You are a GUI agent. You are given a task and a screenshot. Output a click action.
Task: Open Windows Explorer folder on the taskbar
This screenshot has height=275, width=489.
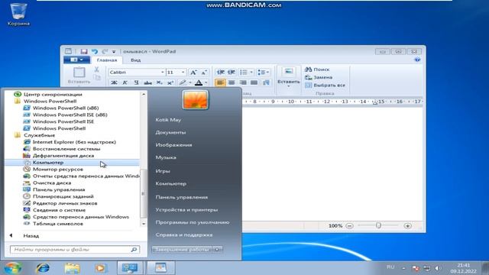pyautogui.click(x=72, y=268)
